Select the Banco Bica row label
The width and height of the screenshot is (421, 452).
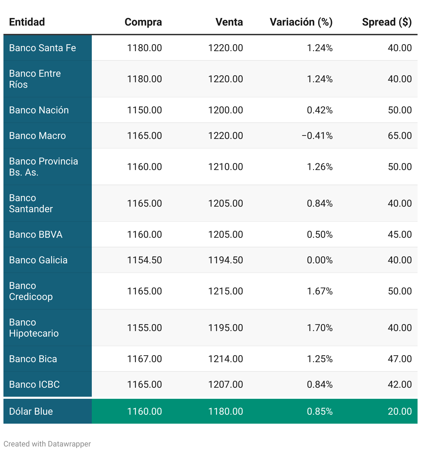pyautogui.click(x=33, y=359)
